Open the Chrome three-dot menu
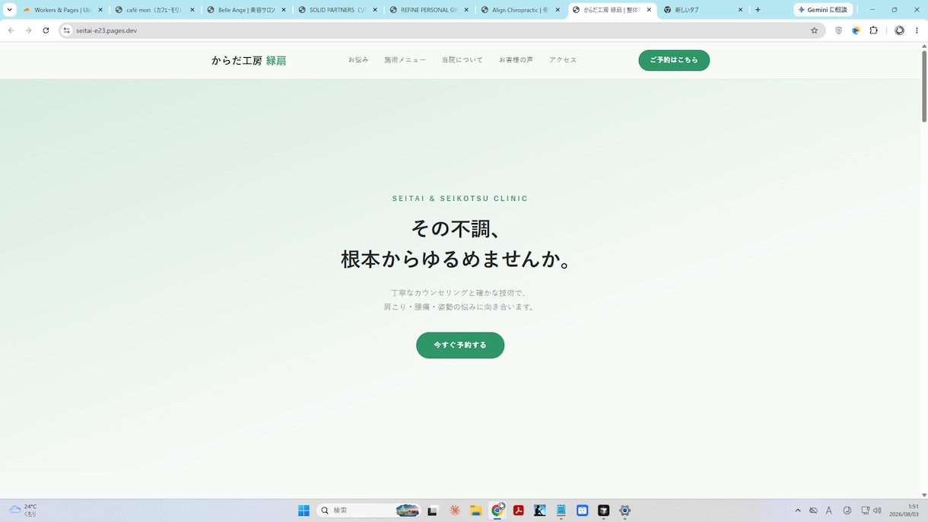The width and height of the screenshot is (928, 522). coord(917,30)
